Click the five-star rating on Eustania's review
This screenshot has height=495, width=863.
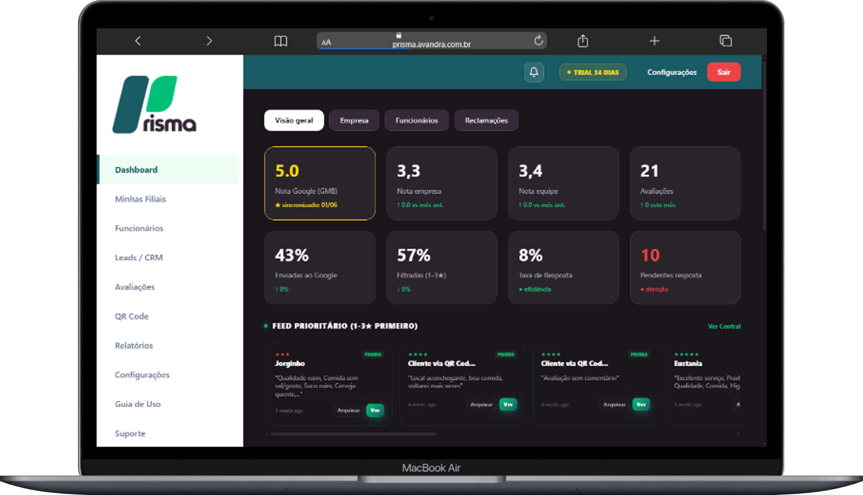(686, 354)
